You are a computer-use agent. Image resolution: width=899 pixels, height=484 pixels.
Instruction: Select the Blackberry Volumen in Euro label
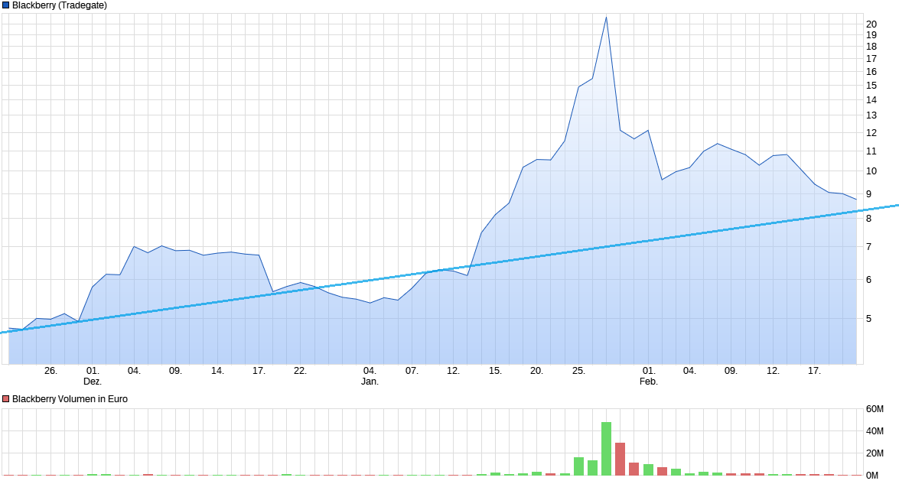(x=69, y=398)
